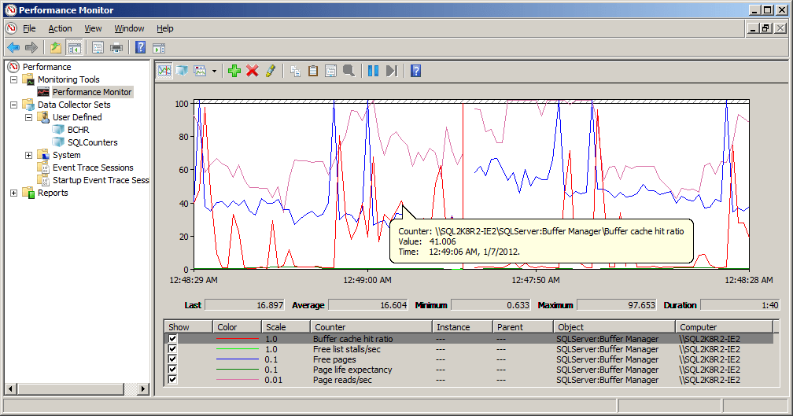Click the Change Graph Type icon
793x416 pixels.
201,71
